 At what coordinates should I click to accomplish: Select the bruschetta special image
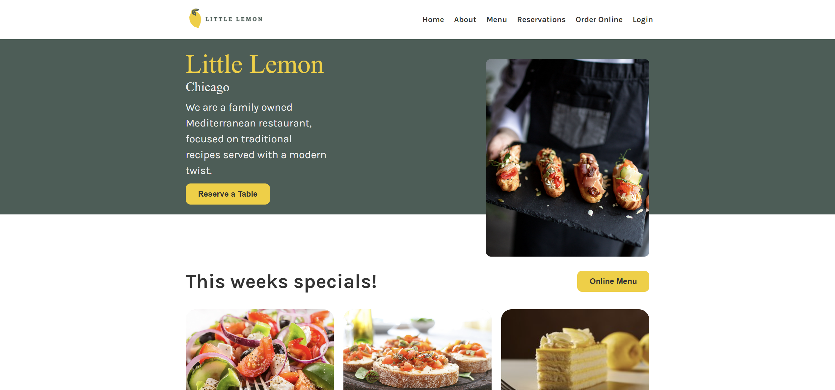[417, 349]
